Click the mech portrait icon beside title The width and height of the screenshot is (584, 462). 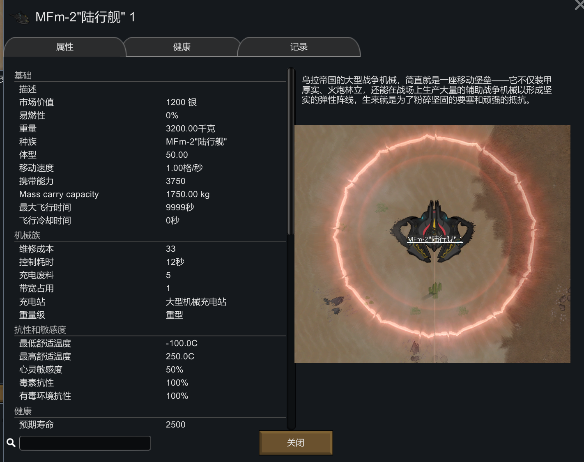coord(20,17)
